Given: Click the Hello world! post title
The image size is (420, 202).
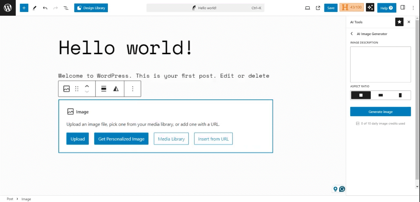Looking at the screenshot, I should (x=125, y=48).
